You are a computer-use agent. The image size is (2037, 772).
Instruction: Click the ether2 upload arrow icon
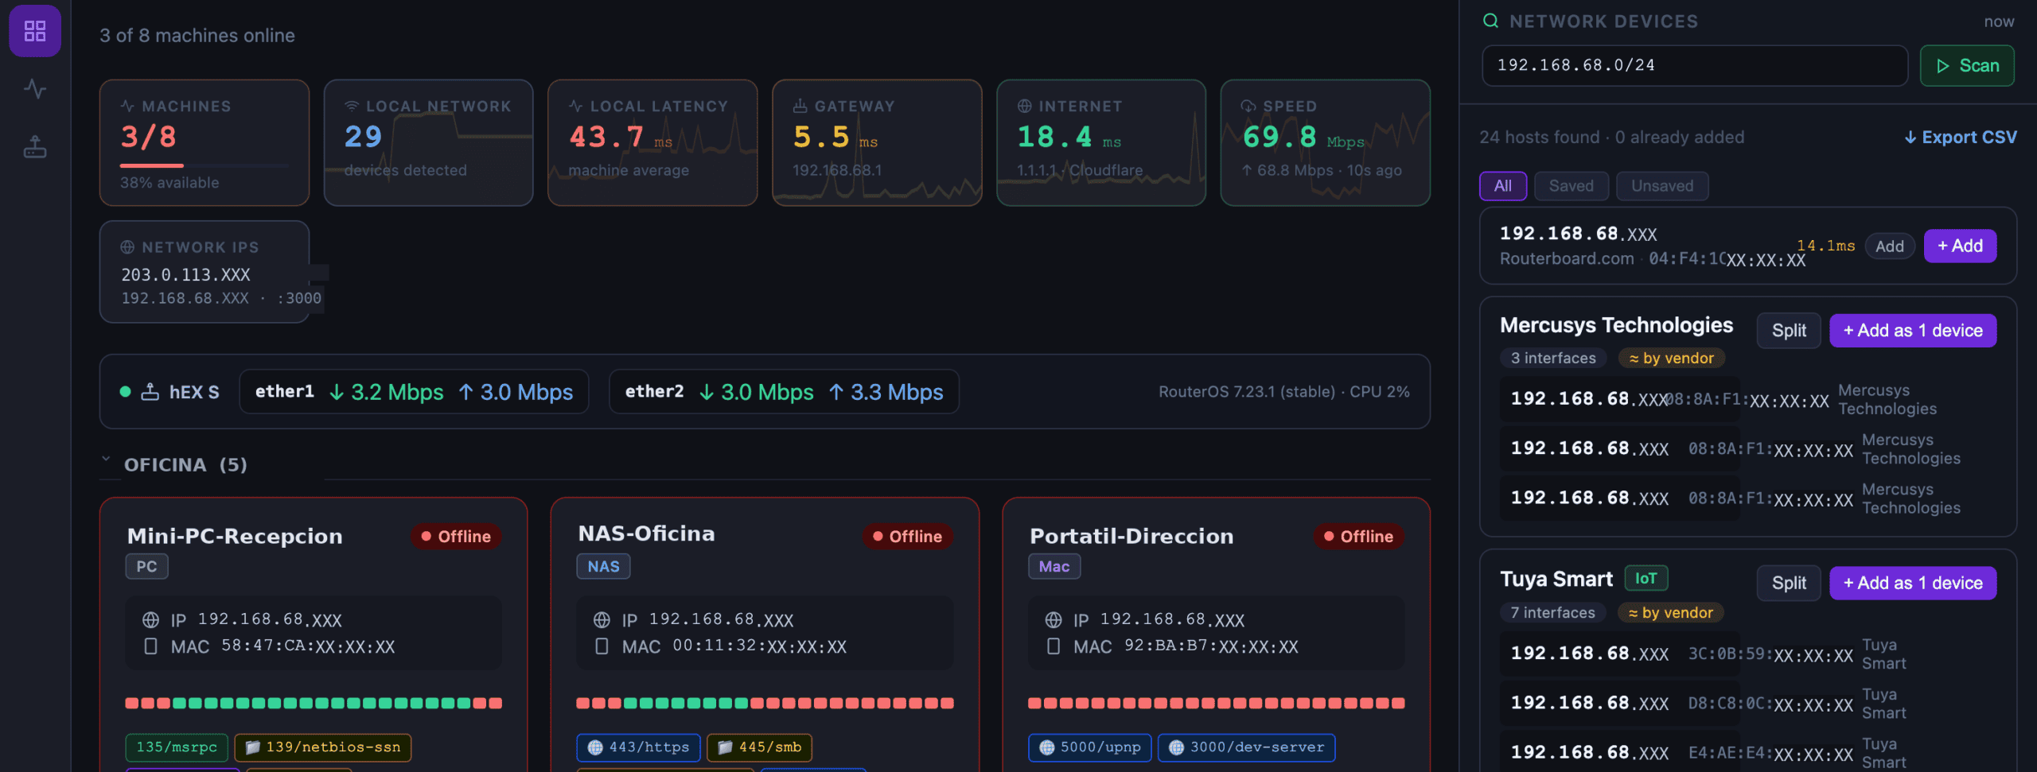pyautogui.click(x=836, y=392)
